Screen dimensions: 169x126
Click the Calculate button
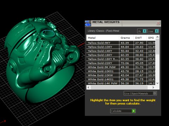[x=123, y=111]
